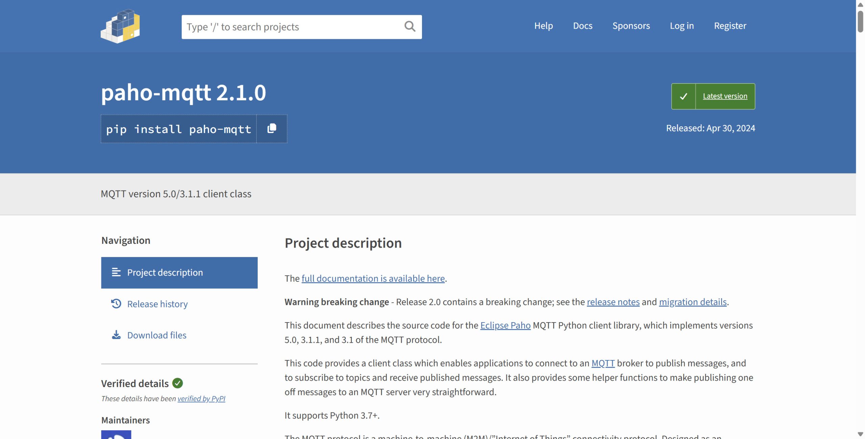Image resolution: width=865 pixels, height=439 pixels.
Task: Open the full documentation link
Action: click(373, 278)
